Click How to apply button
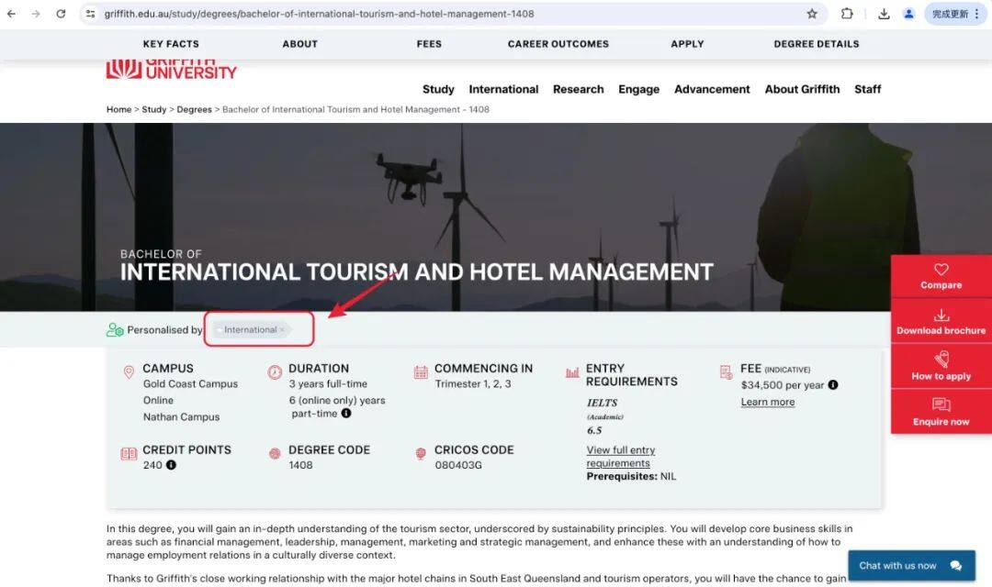The image size is (992, 587). point(941,367)
